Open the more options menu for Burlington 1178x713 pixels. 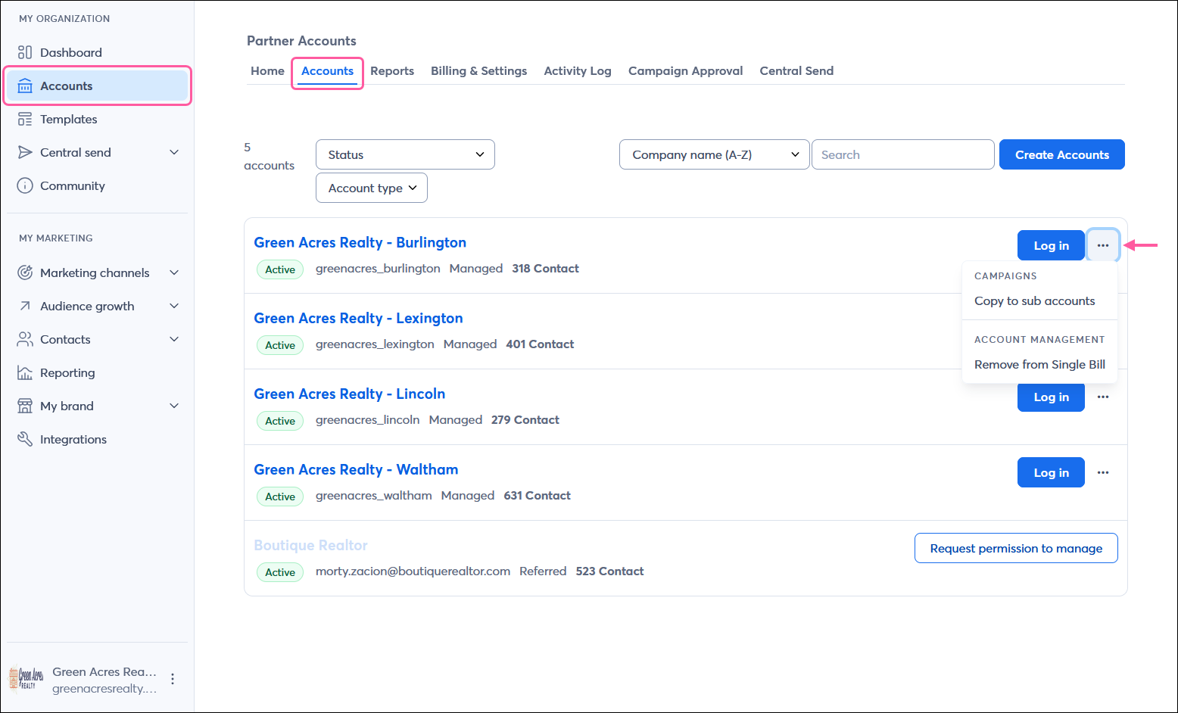pyautogui.click(x=1103, y=245)
